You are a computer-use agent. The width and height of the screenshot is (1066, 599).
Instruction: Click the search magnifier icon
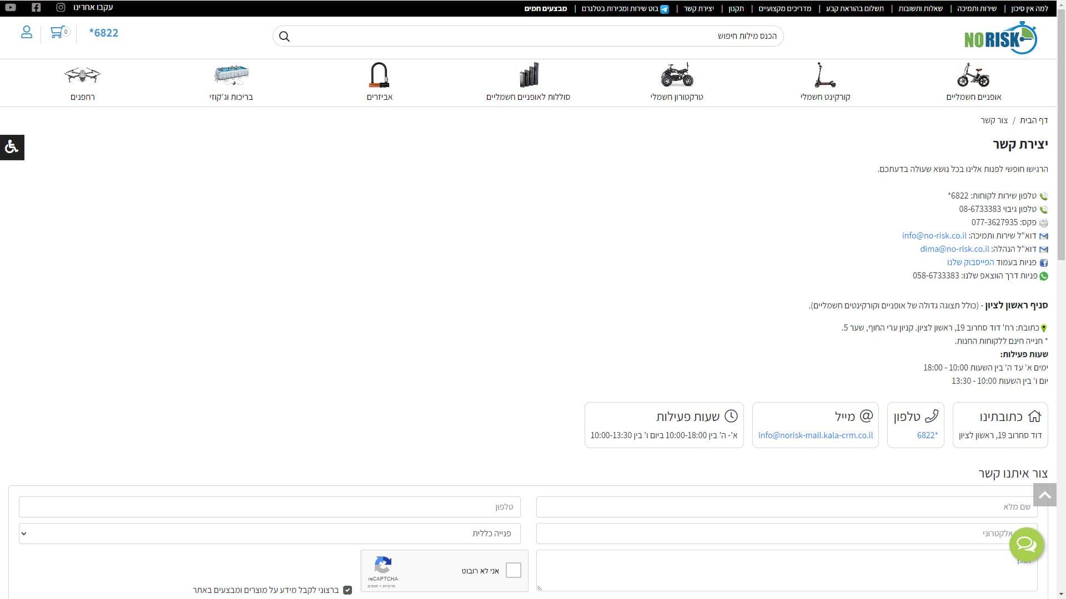[284, 37]
